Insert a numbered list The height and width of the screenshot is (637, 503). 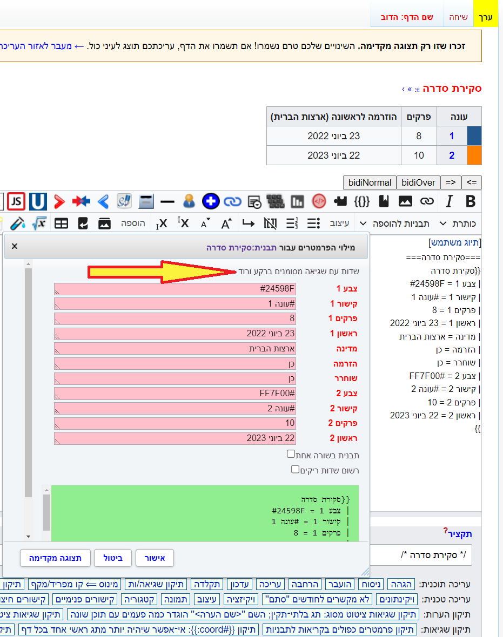[x=292, y=223]
